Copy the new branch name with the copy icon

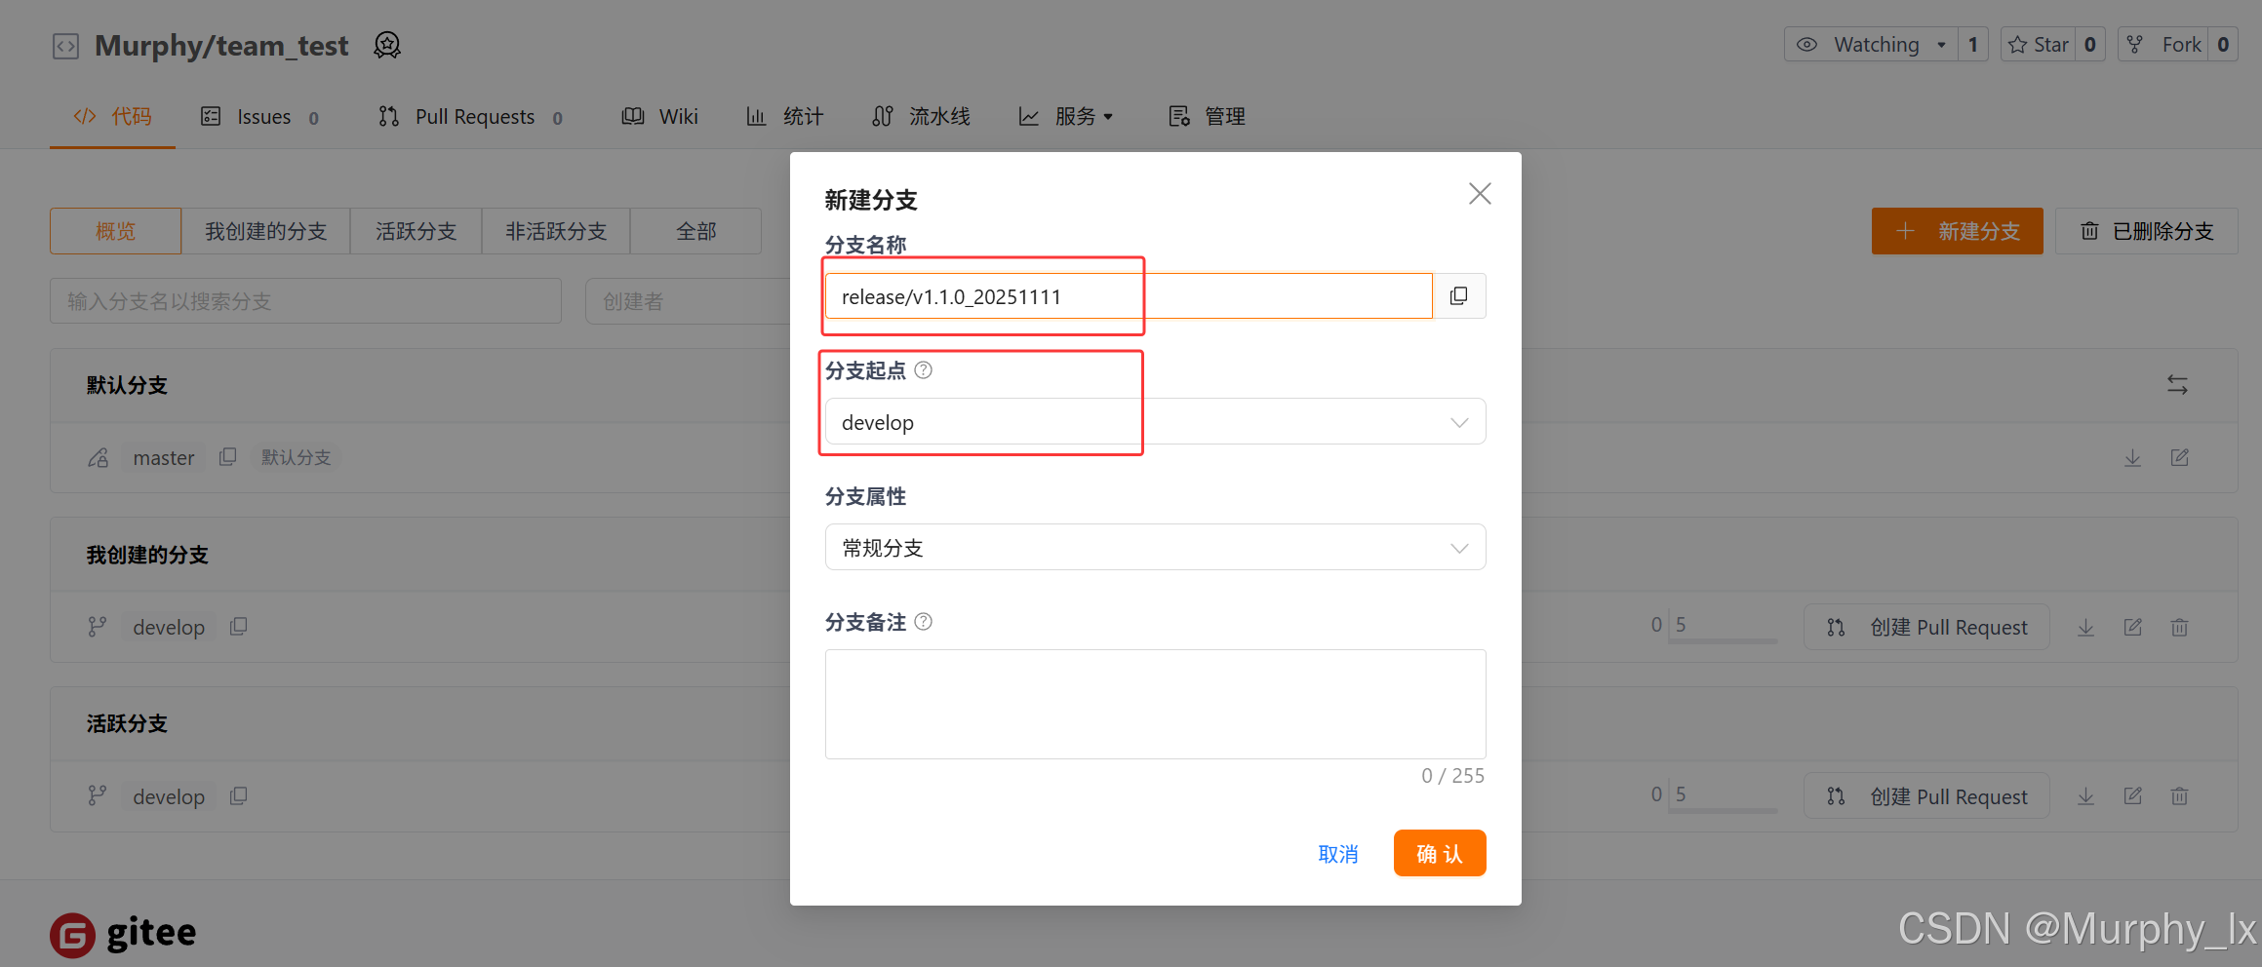coord(1459,296)
